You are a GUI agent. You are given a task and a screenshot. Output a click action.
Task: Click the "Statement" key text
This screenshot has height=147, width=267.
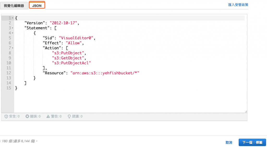pyautogui.click(x=37, y=28)
